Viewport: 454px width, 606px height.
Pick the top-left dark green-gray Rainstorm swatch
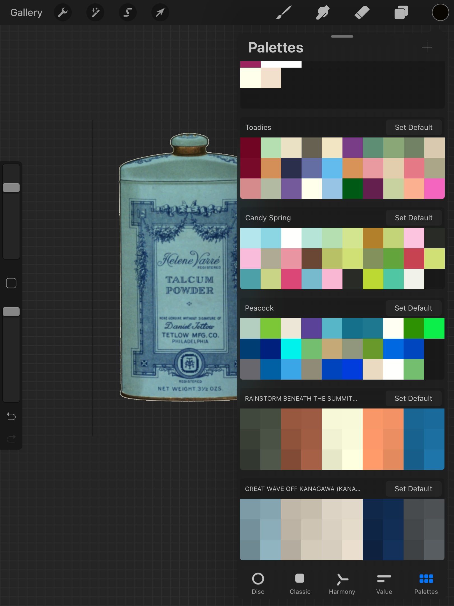click(x=250, y=419)
